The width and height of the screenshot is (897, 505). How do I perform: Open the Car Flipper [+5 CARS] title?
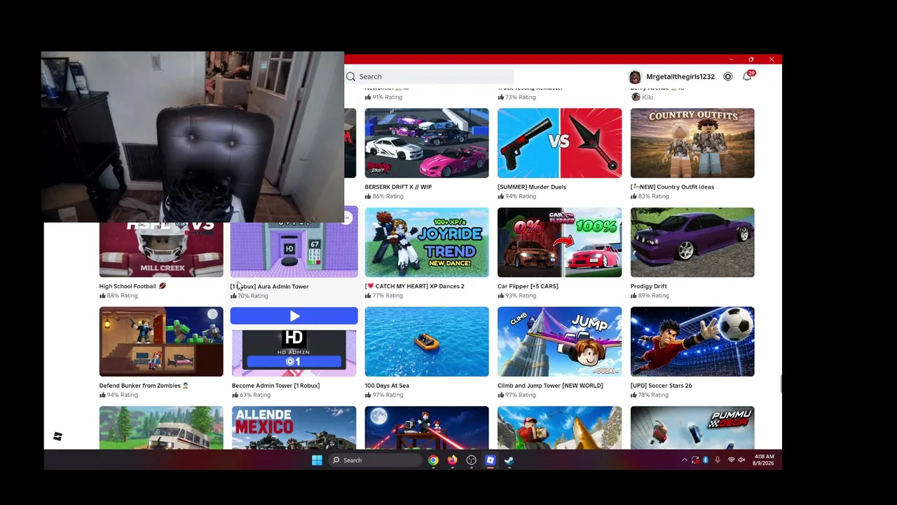[x=528, y=286]
